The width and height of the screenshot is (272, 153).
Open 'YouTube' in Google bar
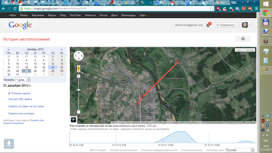(x=75, y=15)
